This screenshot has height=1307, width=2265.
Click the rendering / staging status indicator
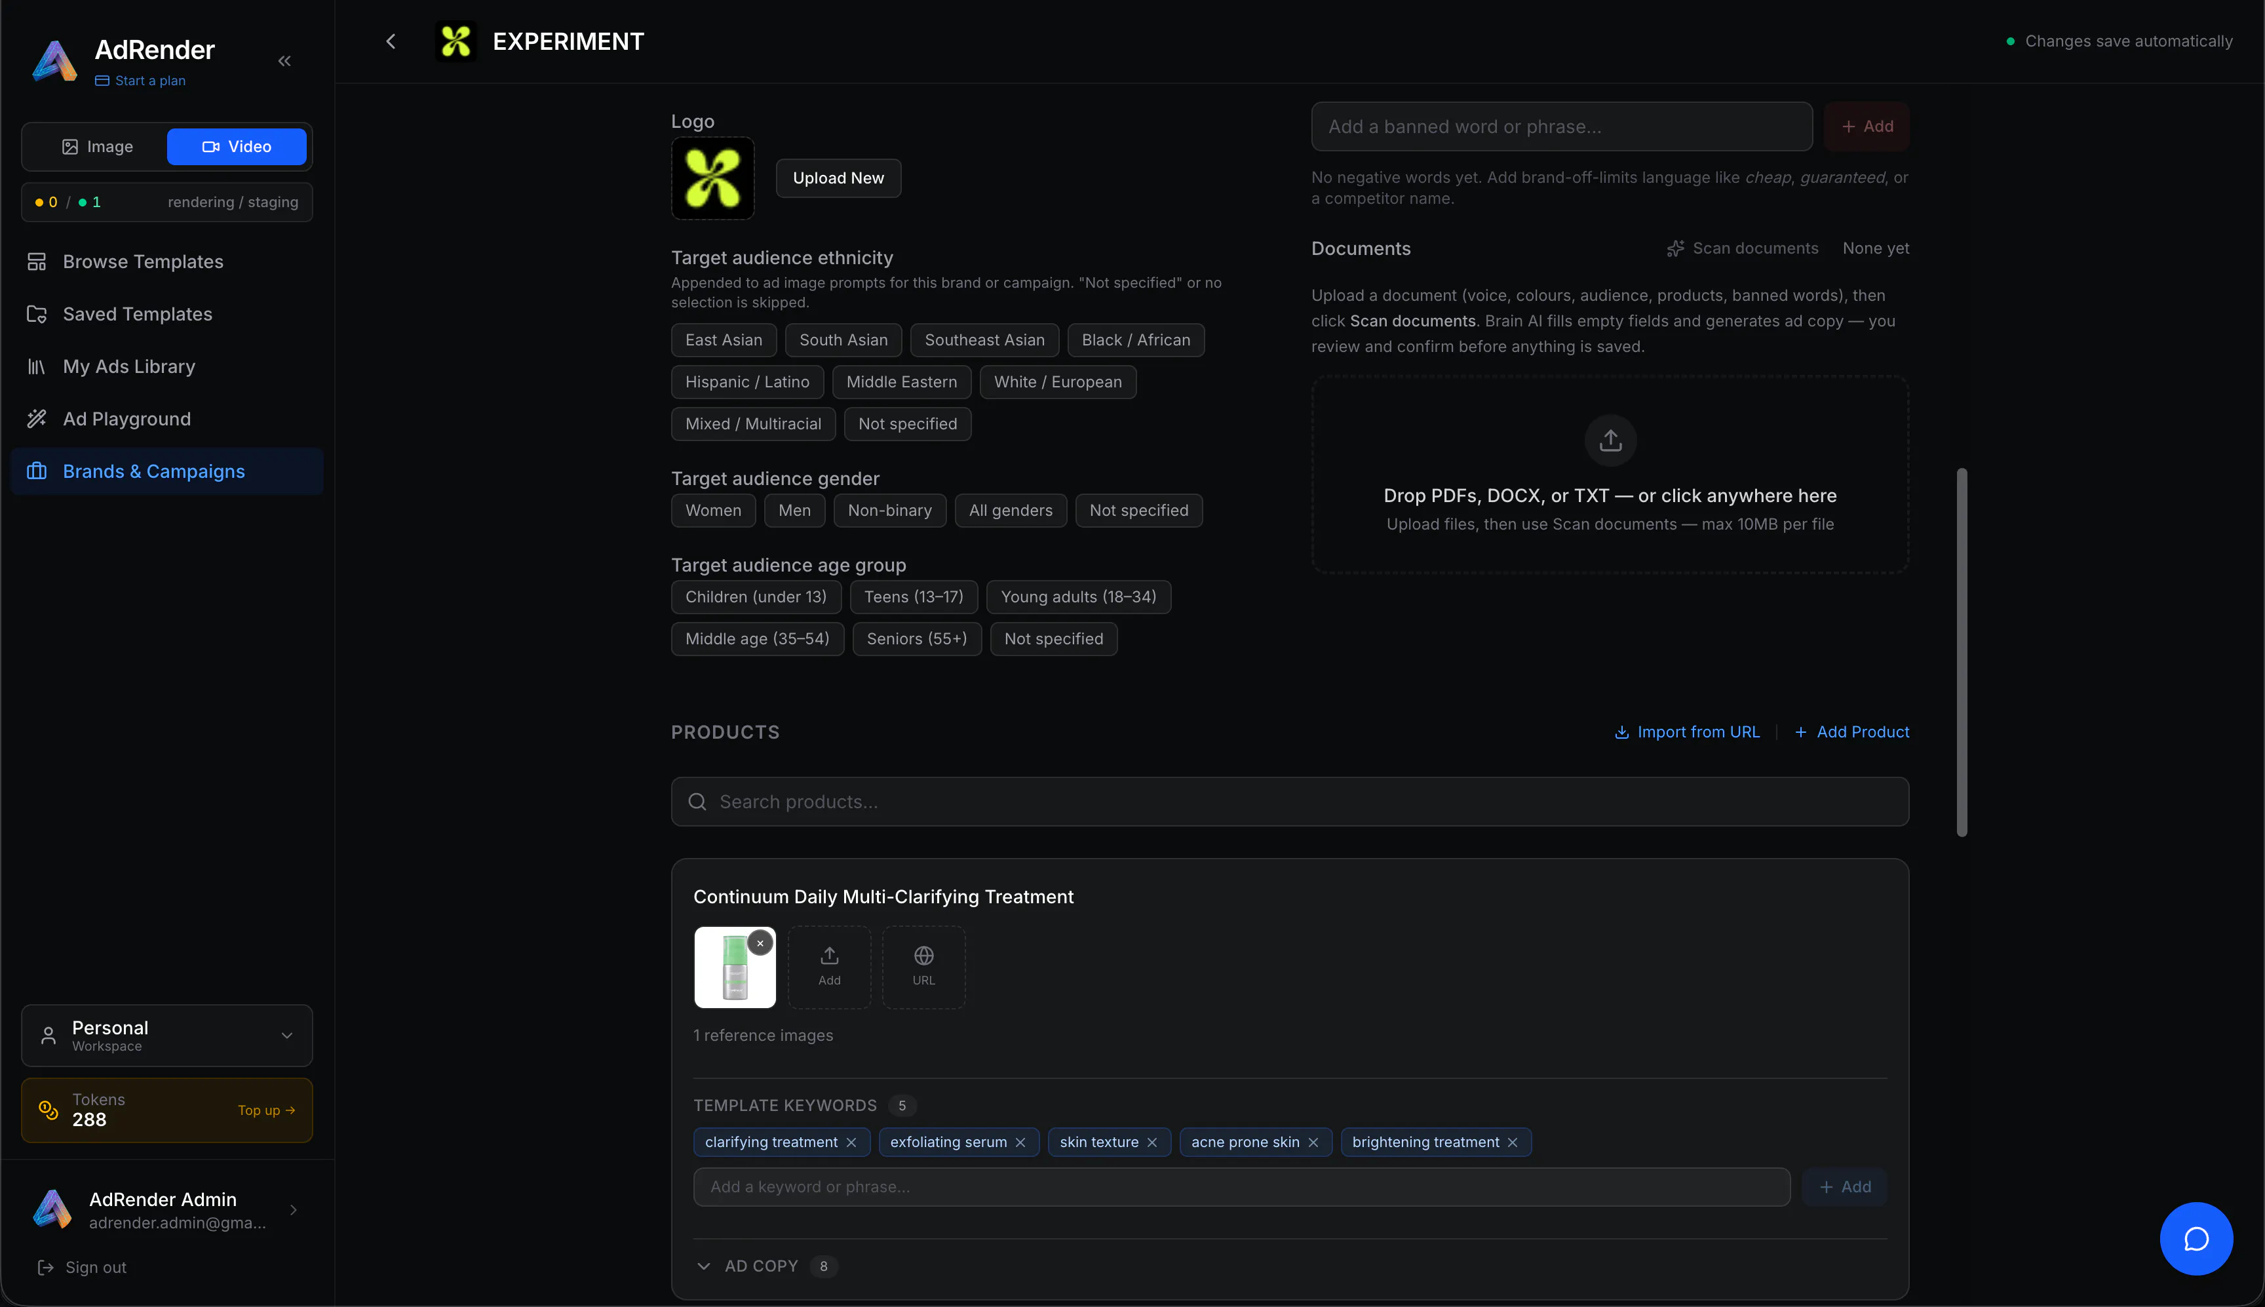[x=167, y=202]
